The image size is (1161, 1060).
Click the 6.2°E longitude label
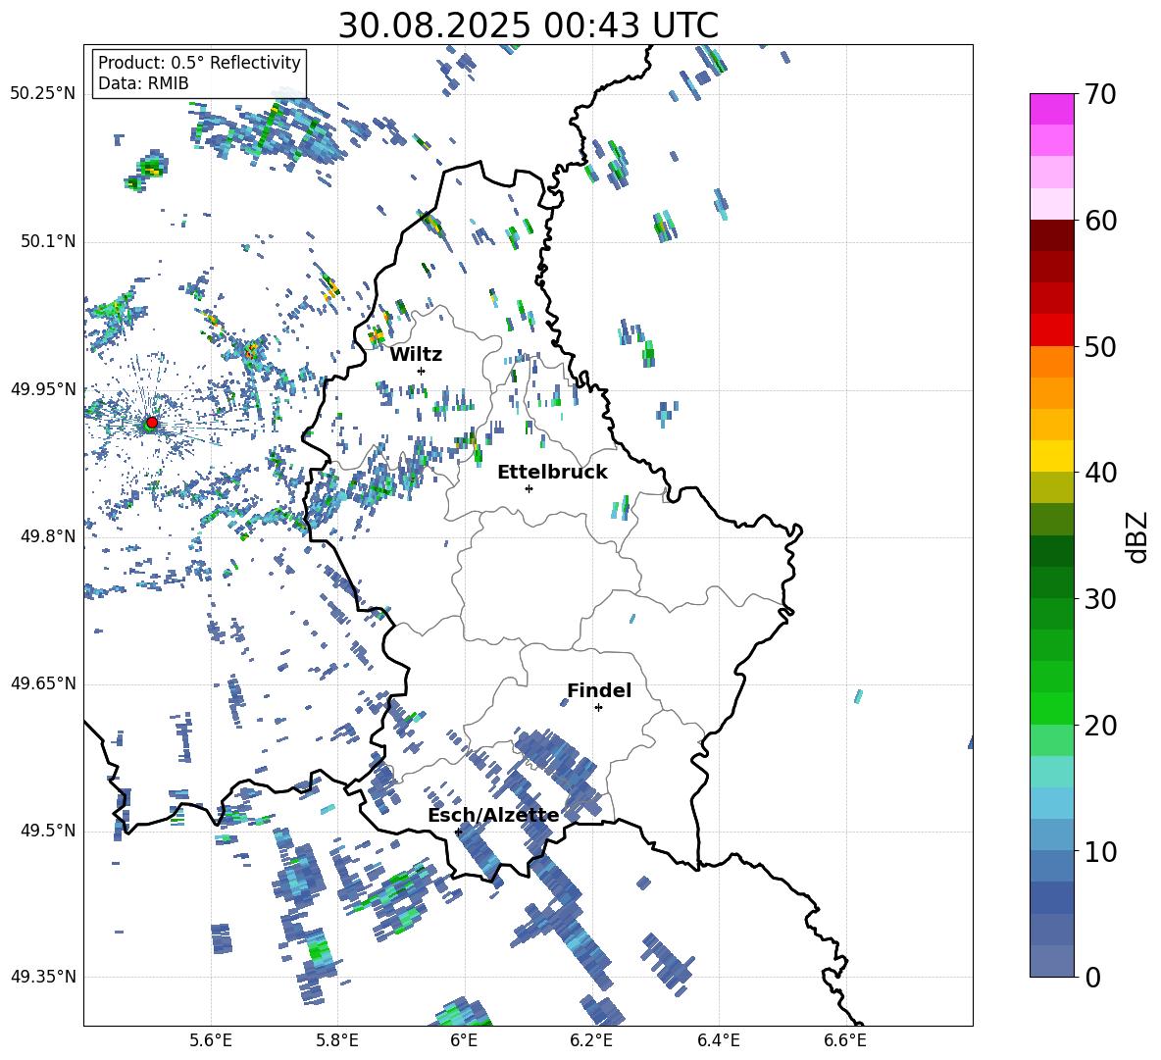tap(591, 1040)
